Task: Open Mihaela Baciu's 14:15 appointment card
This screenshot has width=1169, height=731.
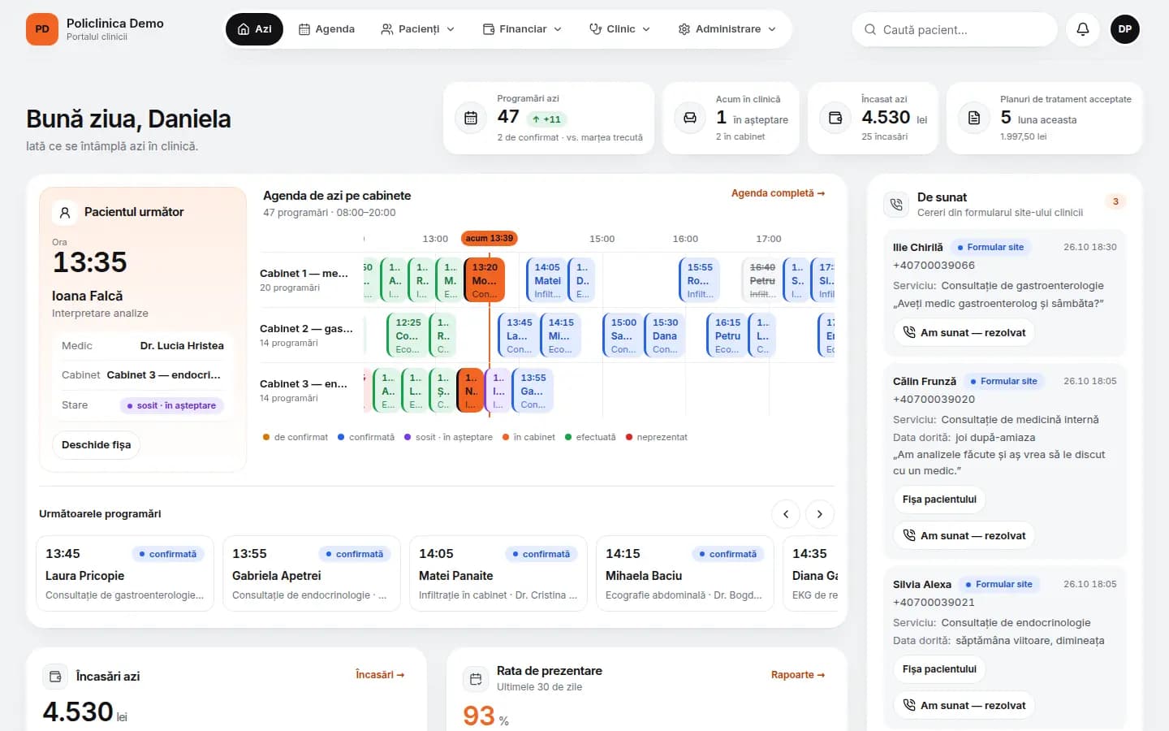Action: pos(685,573)
